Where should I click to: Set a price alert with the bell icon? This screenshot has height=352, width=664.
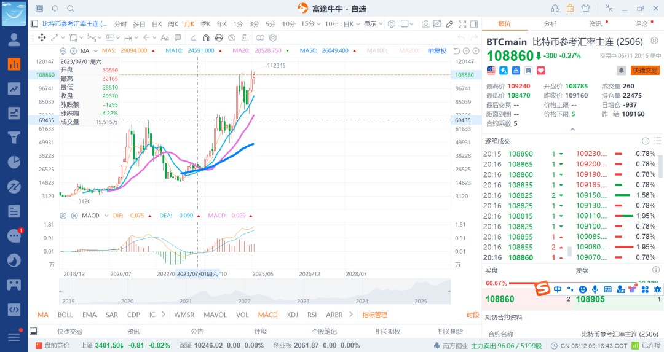621,70
